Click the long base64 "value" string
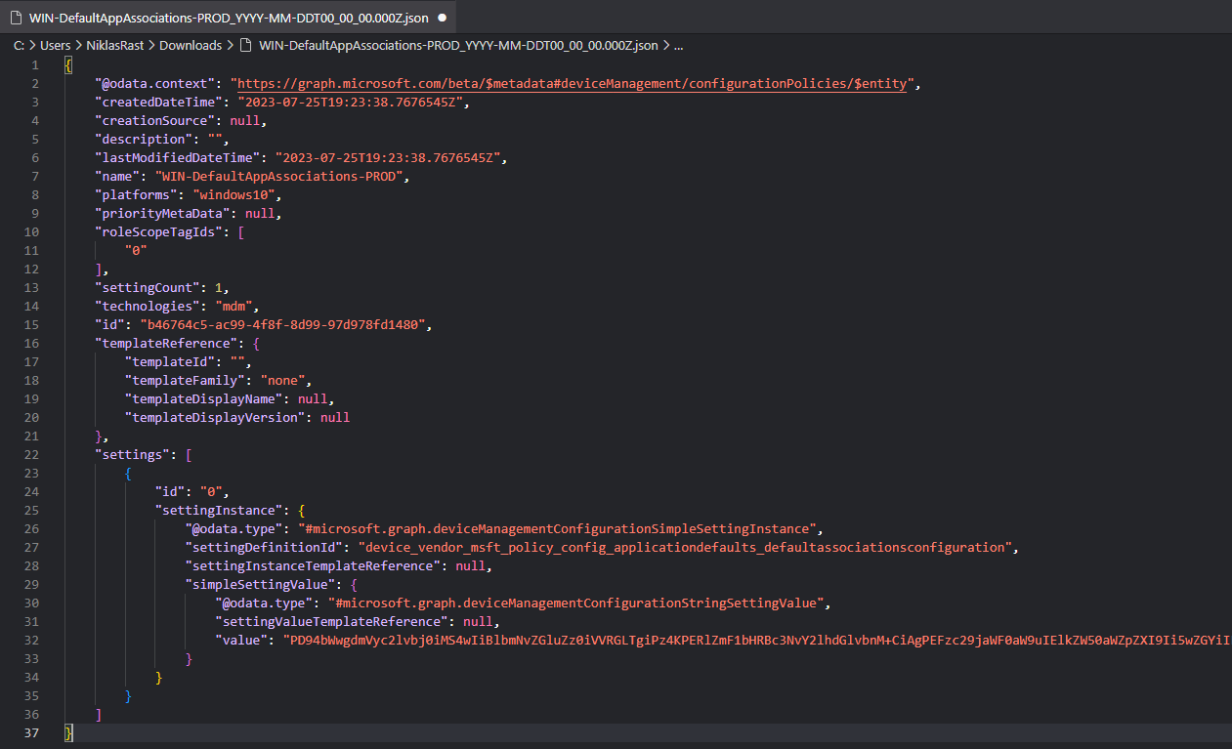The height and width of the screenshot is (749, 1232). click(752, 640)
